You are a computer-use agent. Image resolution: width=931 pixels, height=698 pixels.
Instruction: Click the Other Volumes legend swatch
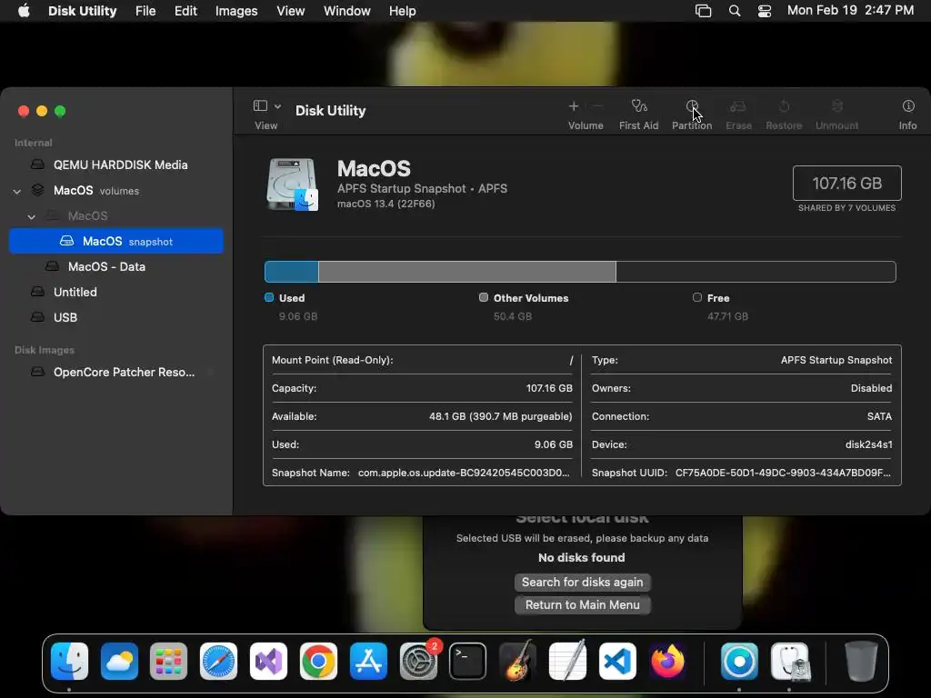click(484, 297)
